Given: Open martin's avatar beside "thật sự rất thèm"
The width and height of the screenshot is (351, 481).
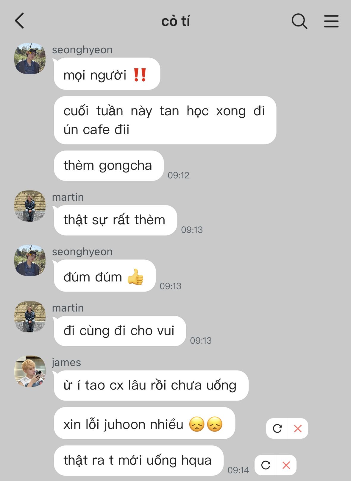Looking at the screenshot, I should click(x=30, y=206).
